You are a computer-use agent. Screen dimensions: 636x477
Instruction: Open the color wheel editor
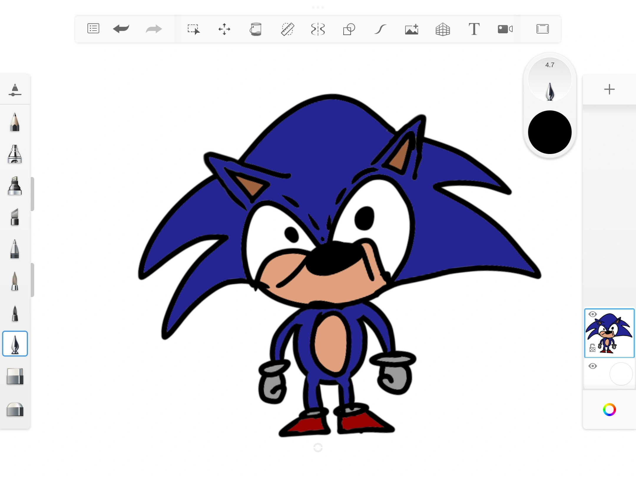pos(609,410)
